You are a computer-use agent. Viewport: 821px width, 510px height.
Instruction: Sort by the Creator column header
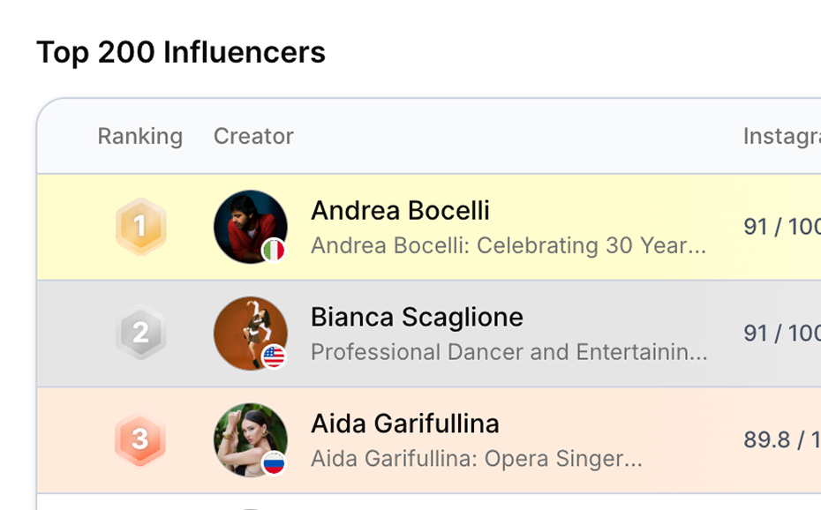pyautogui.click(x=253, y=137)
